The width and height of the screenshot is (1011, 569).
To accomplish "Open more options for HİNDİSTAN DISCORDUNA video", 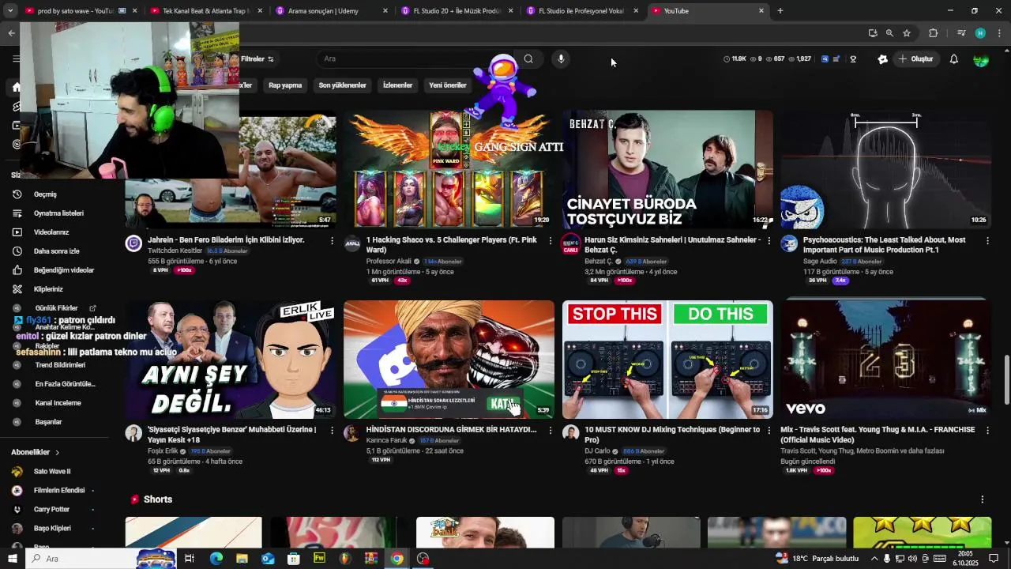I will point(551,430).
